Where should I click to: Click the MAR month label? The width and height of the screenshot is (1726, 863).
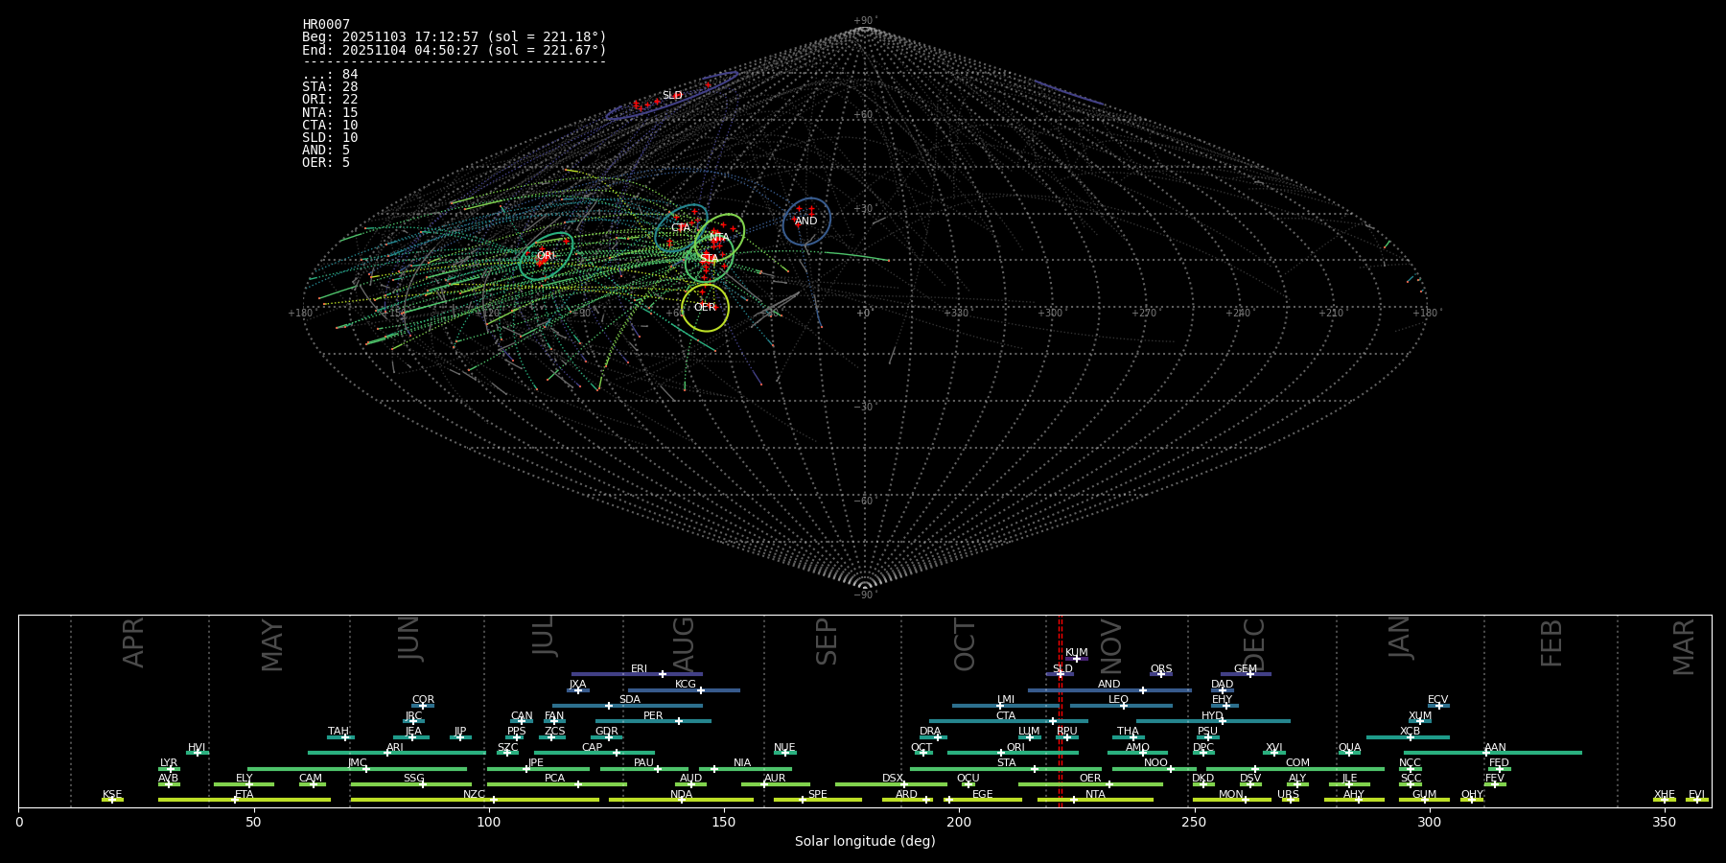[1684, 647]
